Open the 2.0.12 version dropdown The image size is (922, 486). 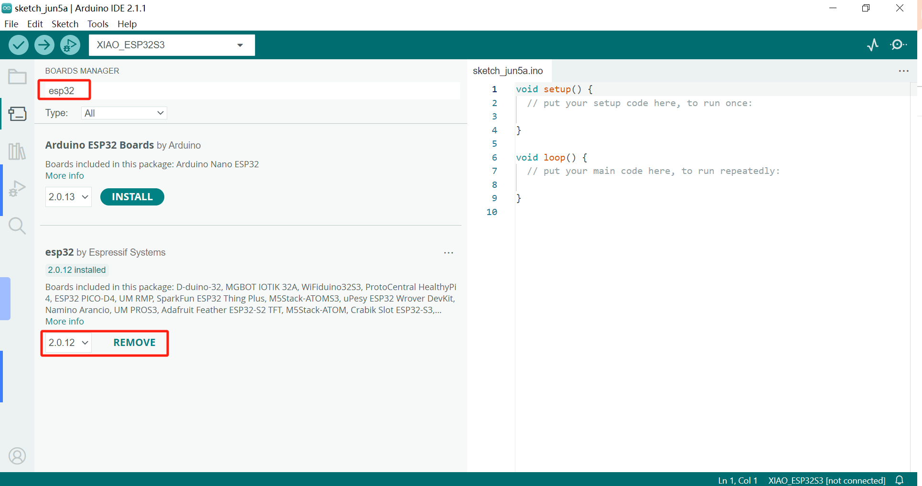pos(68,343)
